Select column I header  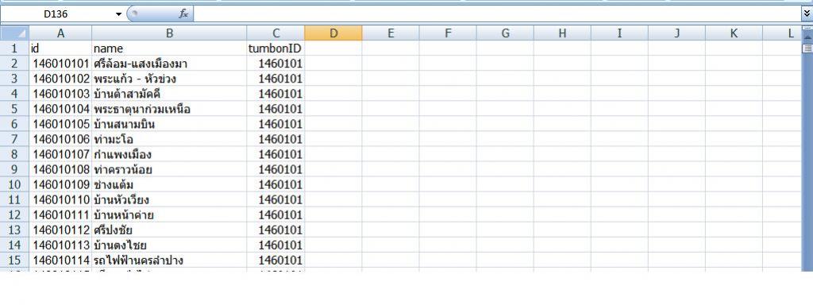click(x=619, y=33)
